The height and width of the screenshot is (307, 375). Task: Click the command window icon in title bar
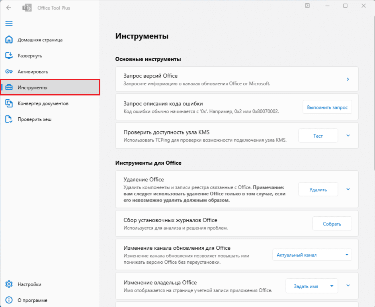pos(308,6)
